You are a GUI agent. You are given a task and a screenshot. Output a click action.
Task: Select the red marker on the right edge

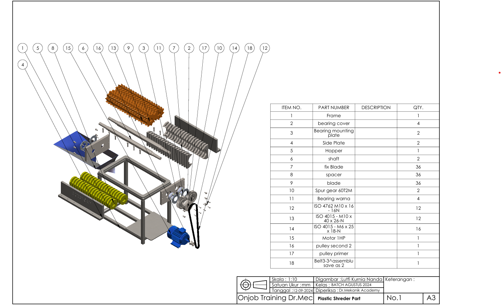499,73
